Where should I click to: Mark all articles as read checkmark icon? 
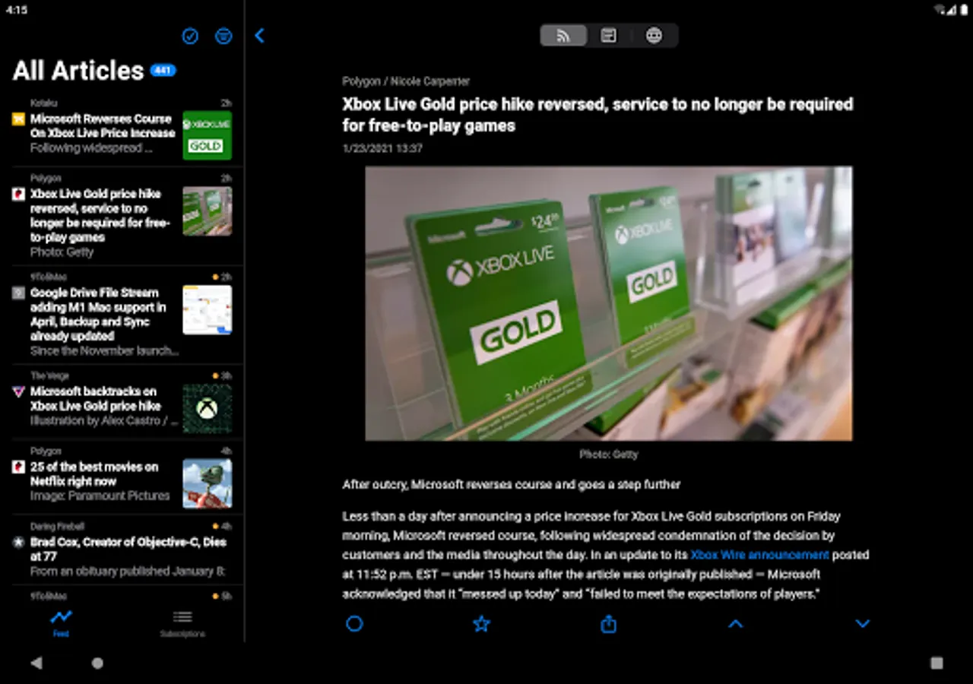pyautogui.click(x=190, y=36)
